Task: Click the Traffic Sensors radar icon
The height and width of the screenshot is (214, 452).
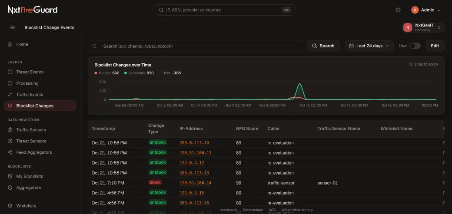Action: [10, 130]
